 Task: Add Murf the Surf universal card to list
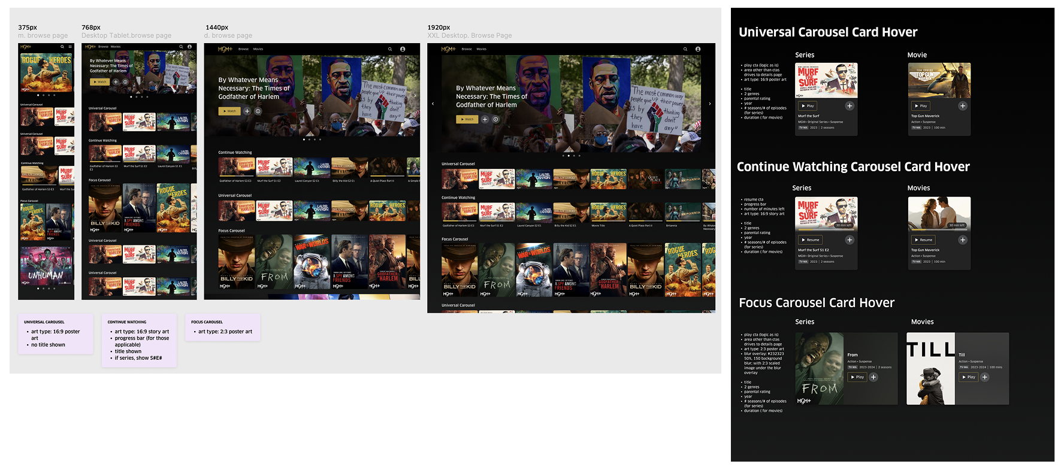pos(850,106)
